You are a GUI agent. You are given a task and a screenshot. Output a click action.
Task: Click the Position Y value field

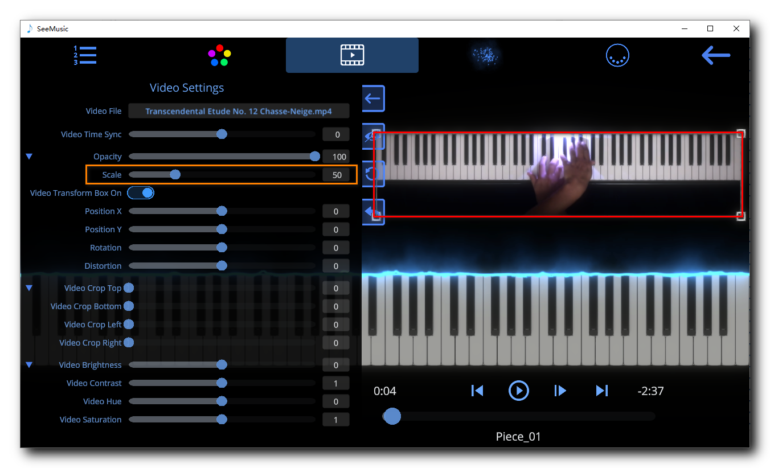click(336, 229)
